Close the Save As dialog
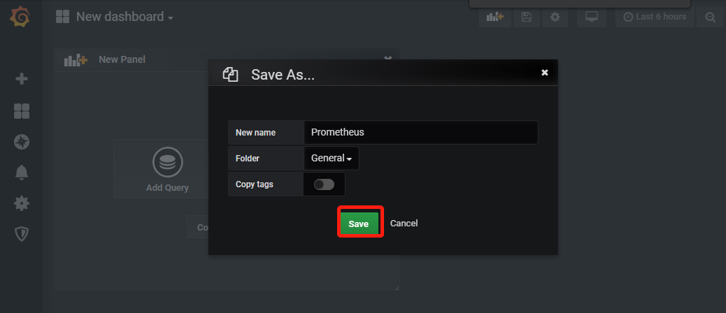 coord(545,73)
